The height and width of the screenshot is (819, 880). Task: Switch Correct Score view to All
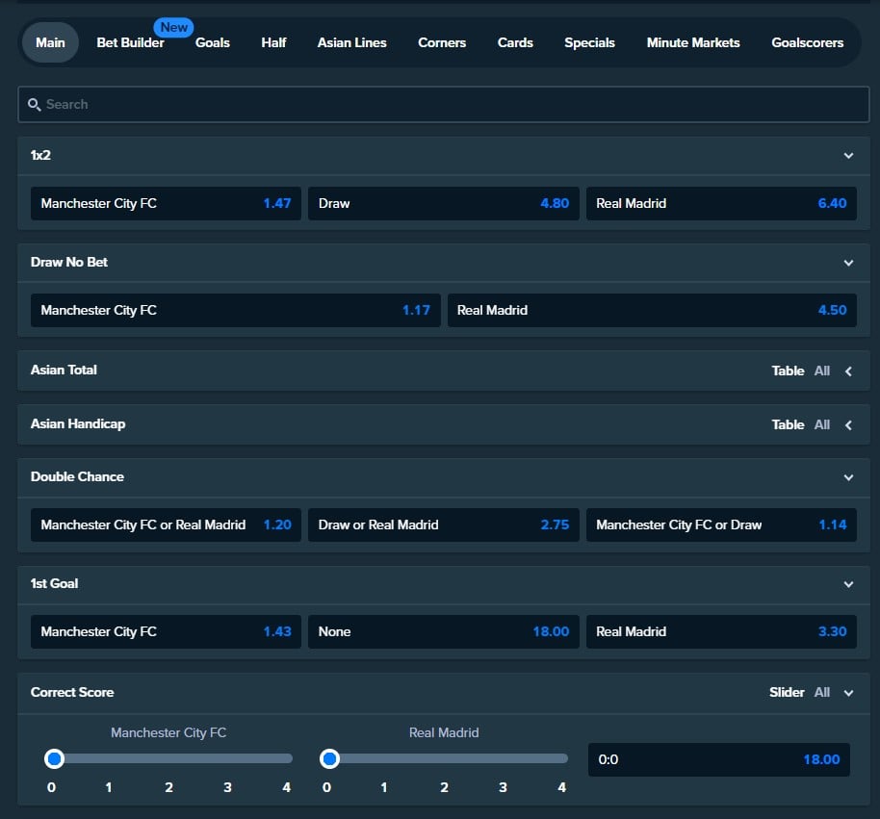click(x=821, y=692)
